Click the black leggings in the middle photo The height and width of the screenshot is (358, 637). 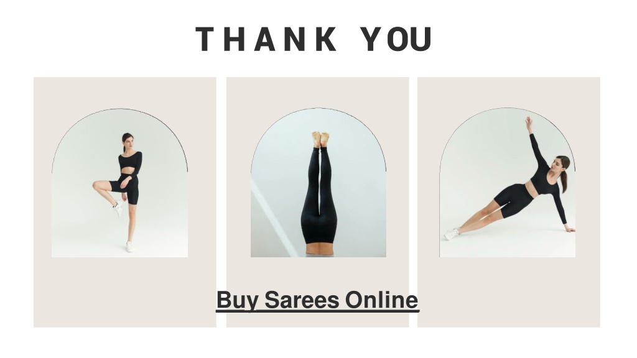coord(319,195)
